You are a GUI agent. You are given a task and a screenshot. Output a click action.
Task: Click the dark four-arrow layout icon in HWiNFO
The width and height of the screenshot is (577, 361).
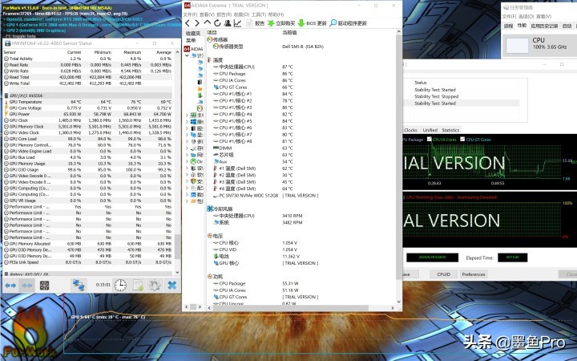pos(45,286)
